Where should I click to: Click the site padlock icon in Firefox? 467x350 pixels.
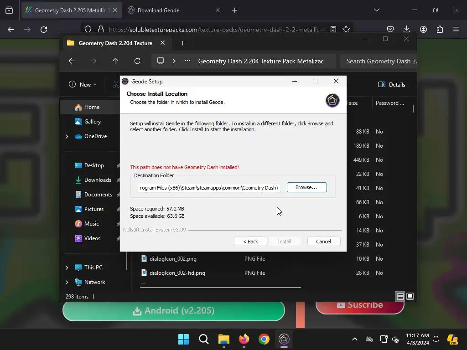pyautogui.click(x=101, y=29)
